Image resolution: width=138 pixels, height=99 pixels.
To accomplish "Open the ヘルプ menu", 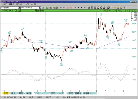I will 33,4.
